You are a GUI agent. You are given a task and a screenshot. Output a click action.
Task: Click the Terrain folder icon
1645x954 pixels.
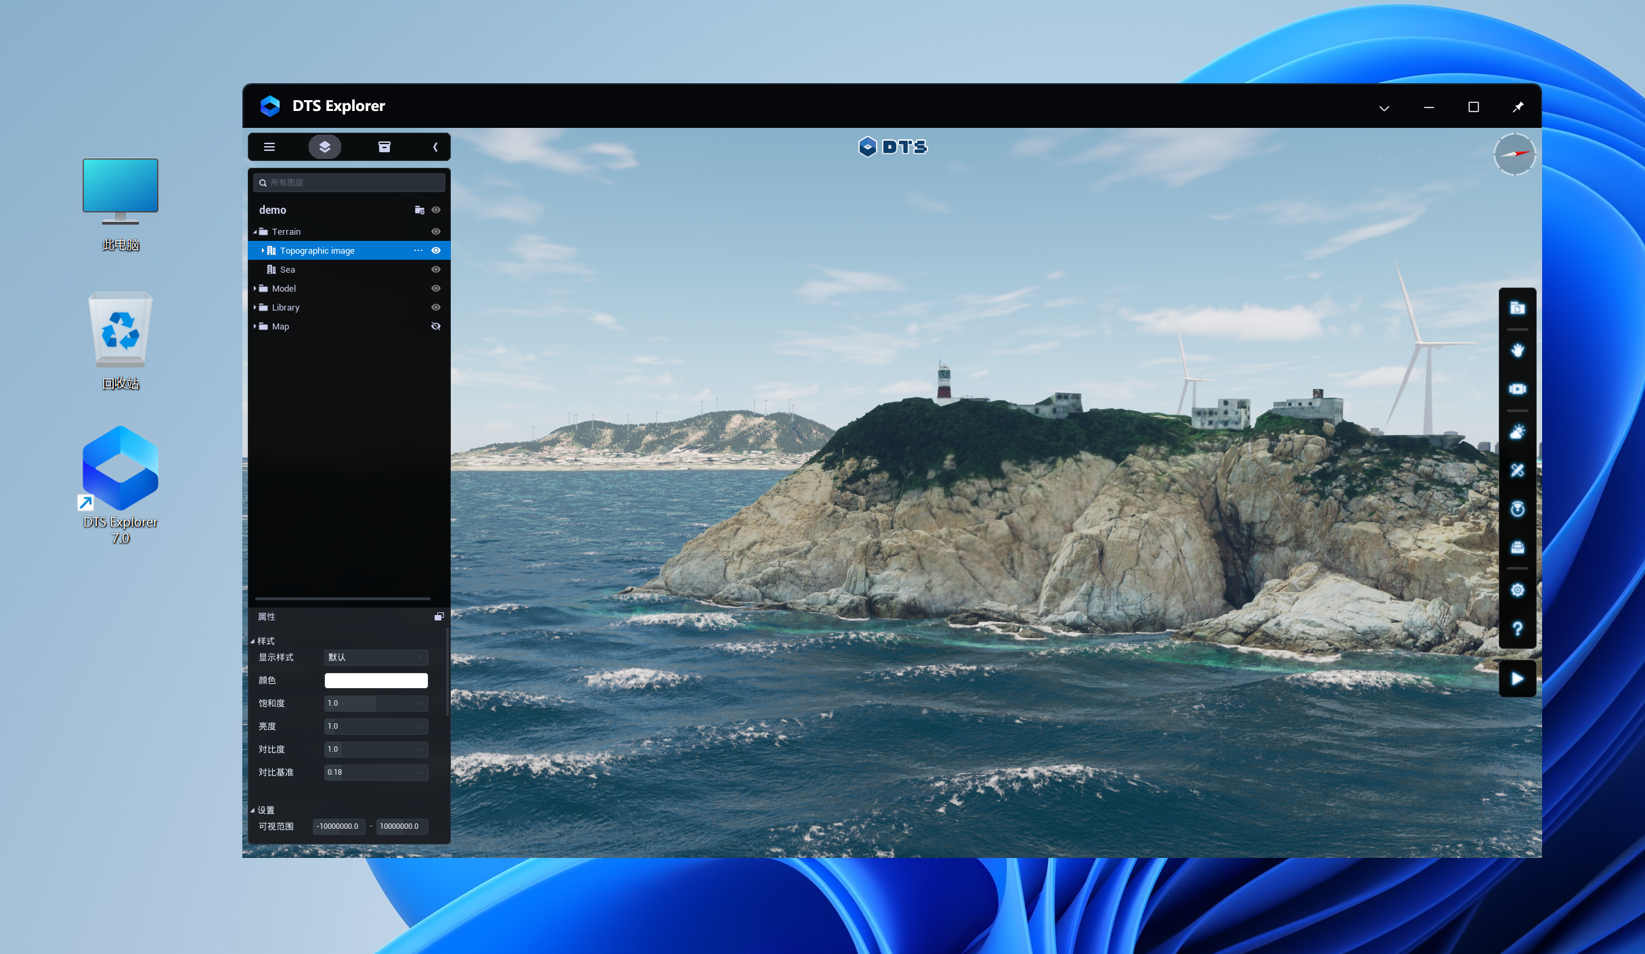263,231
